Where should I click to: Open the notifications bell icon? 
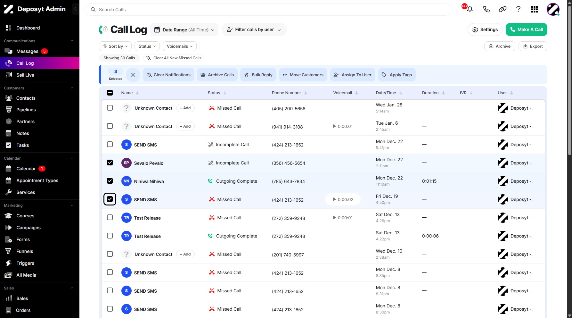pos(470,9)
